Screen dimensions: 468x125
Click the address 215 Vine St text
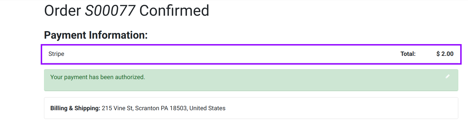(x=117, y=108)
